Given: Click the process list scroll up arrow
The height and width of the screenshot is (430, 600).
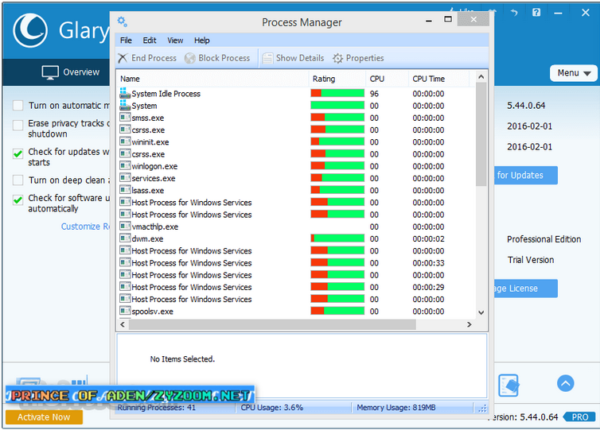Looking at the screenshot, I should (x=481, y=77).
